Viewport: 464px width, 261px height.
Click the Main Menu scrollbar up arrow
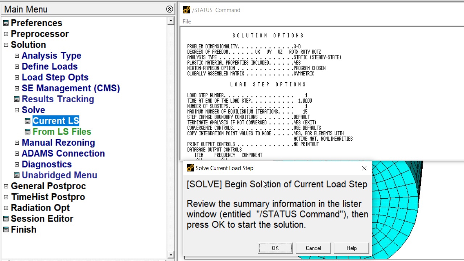pos(171,21)
